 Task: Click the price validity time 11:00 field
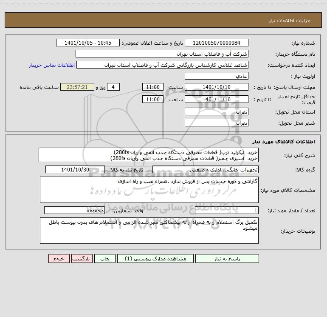[152, 99]
